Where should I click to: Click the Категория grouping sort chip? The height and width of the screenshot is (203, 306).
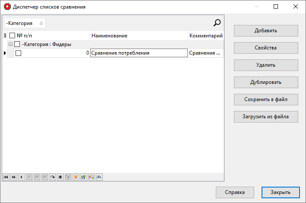coord(24,23)
